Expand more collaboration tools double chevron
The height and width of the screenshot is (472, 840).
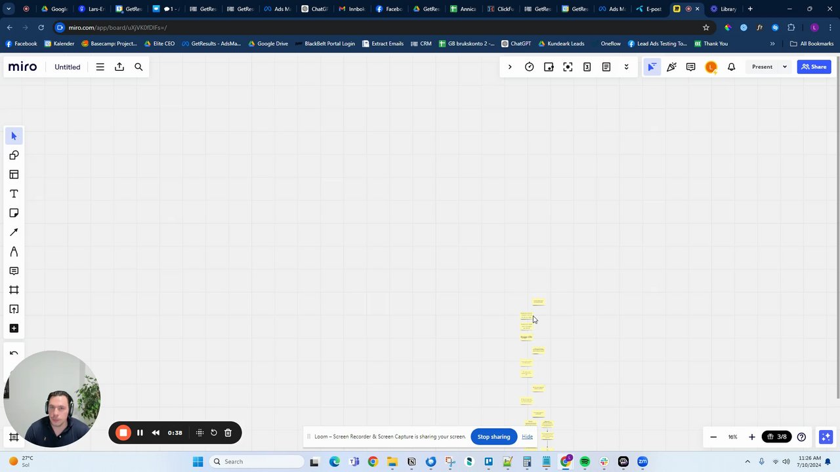(x=626, y=67)
